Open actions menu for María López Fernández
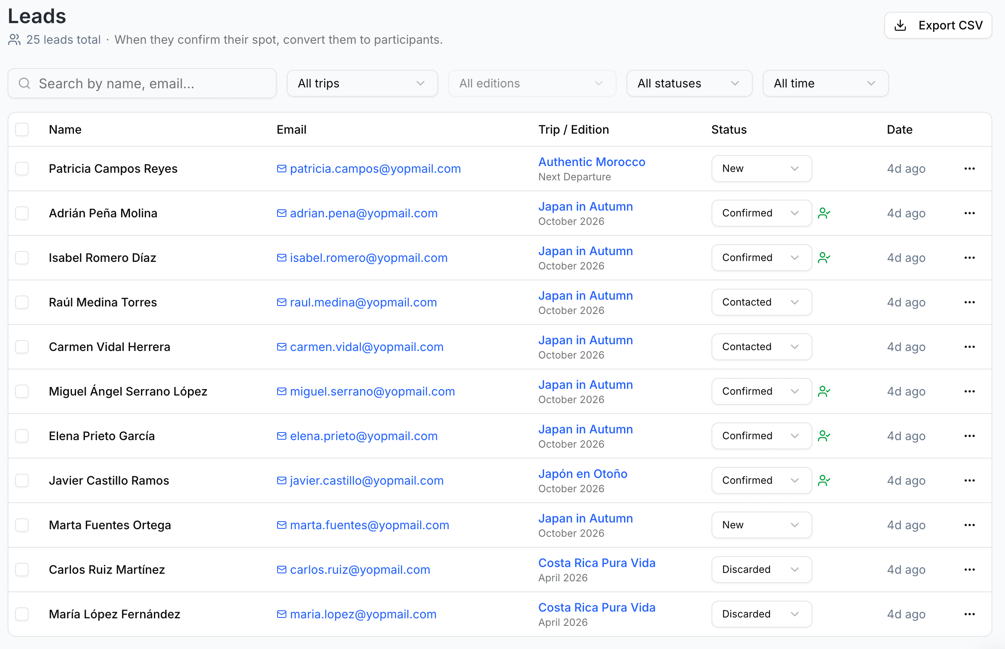Image resolution: width=1005 pixels, height=649 pixels. point(970,614)
